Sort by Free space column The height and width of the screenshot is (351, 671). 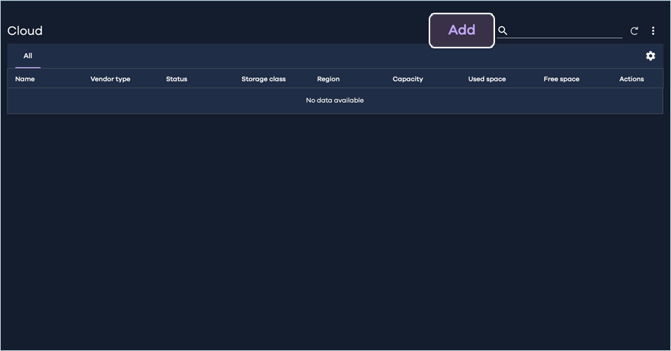(561, 79)
